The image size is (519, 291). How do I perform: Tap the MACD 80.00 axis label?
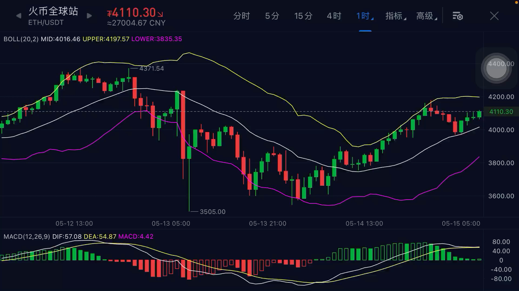click(501, 242)
